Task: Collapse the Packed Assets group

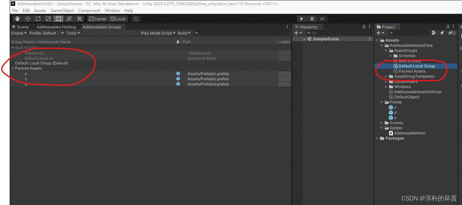Action: coord(13,68)
